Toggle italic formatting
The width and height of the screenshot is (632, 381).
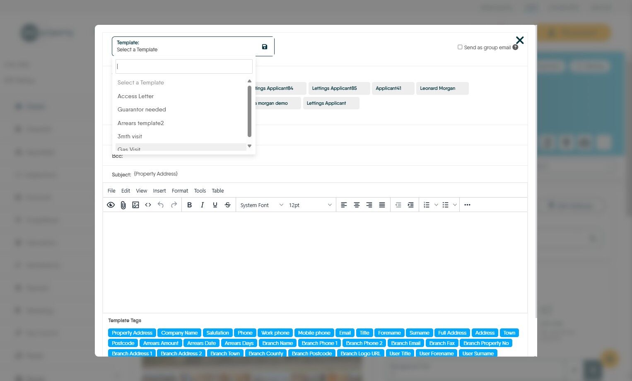(x=202, y=205)
